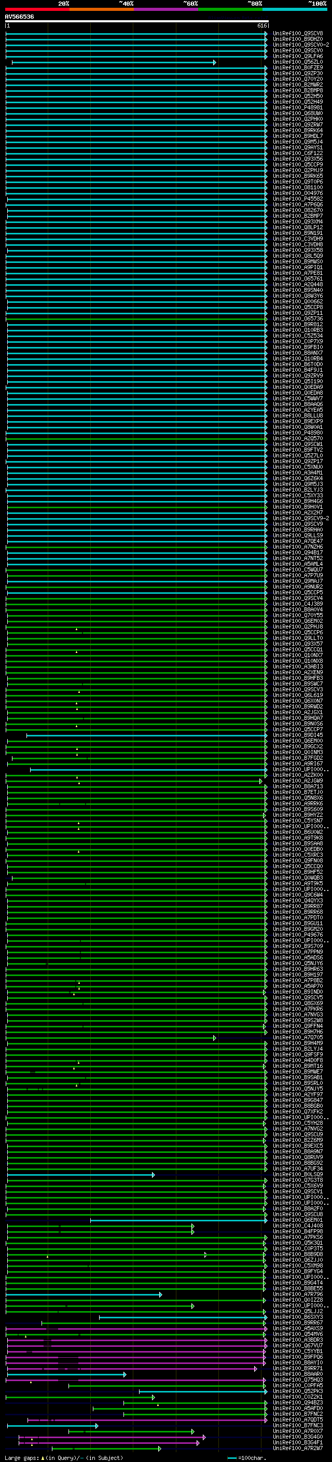Select label UniRef100_B2MWR2
The width and height of the screenshot is (332, 1462).
[298, 85]
